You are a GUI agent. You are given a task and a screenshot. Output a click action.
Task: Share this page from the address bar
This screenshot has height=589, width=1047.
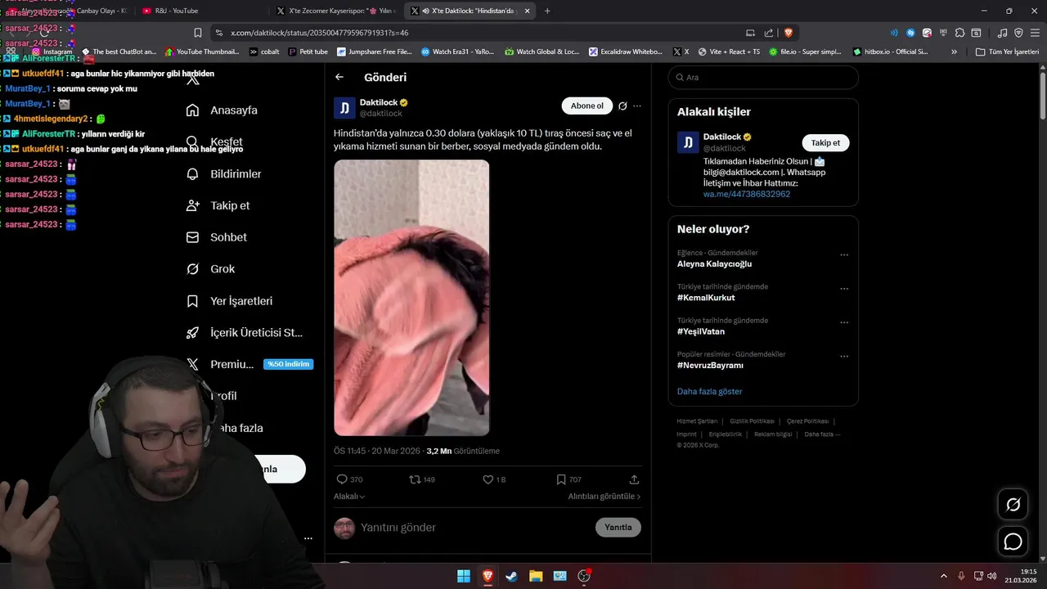click(768, 33)
